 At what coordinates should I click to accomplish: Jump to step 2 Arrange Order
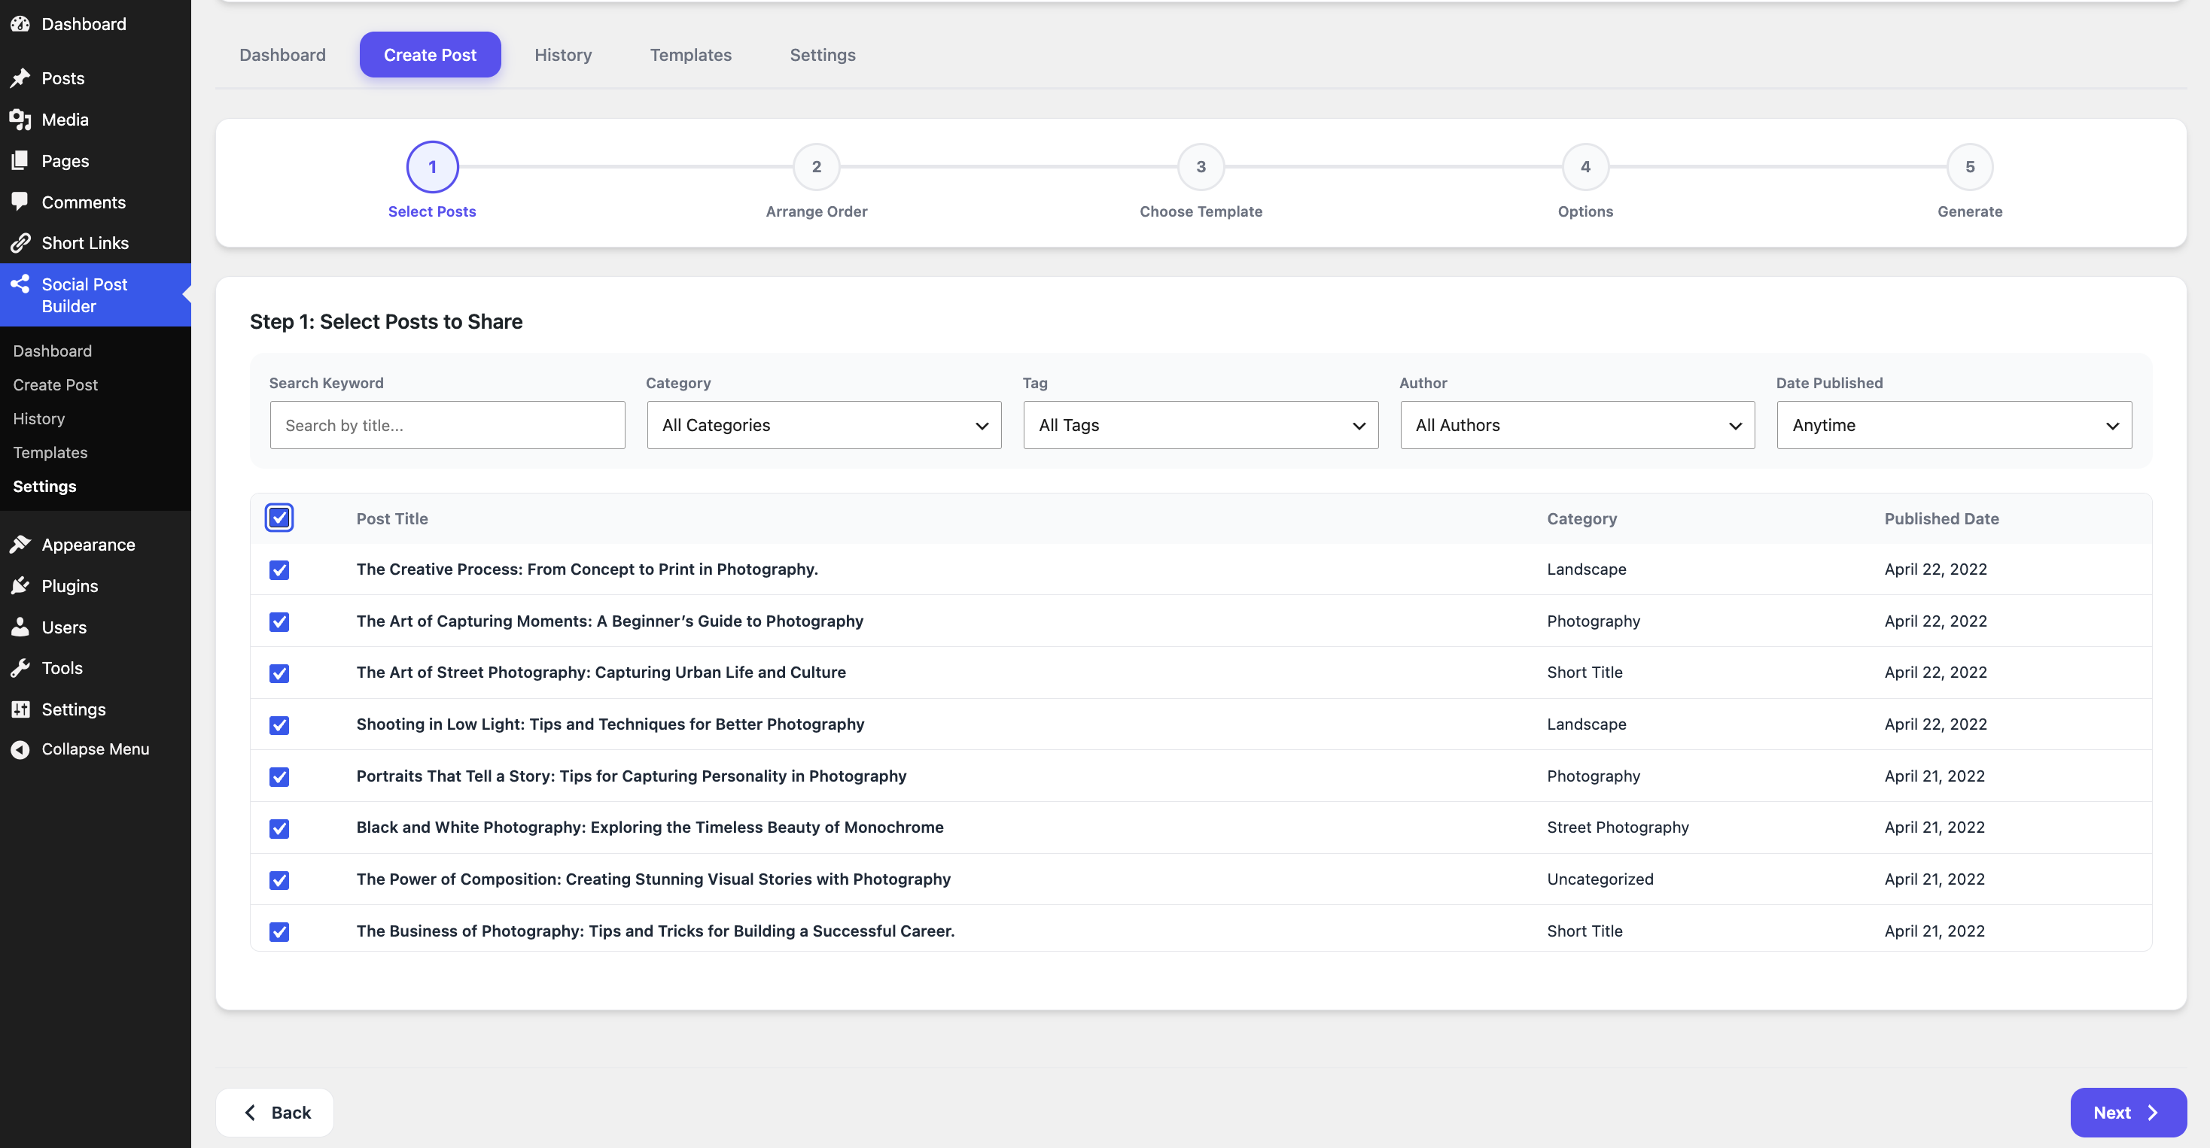(x=816, y=167)
